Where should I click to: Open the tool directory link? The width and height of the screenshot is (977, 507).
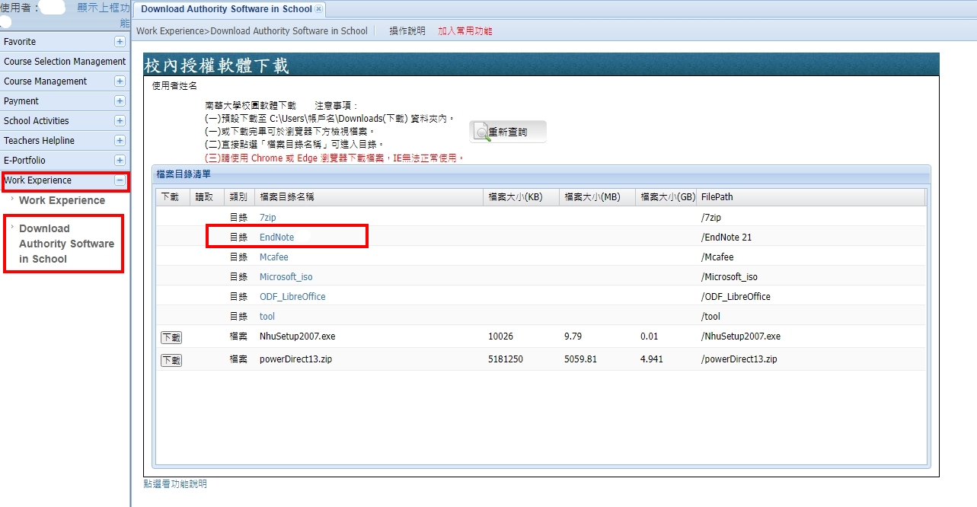tap(267, 317)
